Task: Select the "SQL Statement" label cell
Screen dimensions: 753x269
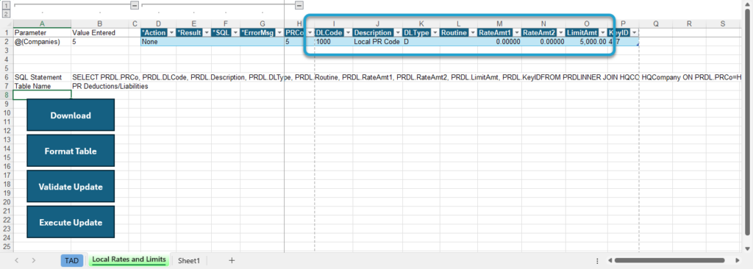Action: pyautogui.click(x=42, y=77)
